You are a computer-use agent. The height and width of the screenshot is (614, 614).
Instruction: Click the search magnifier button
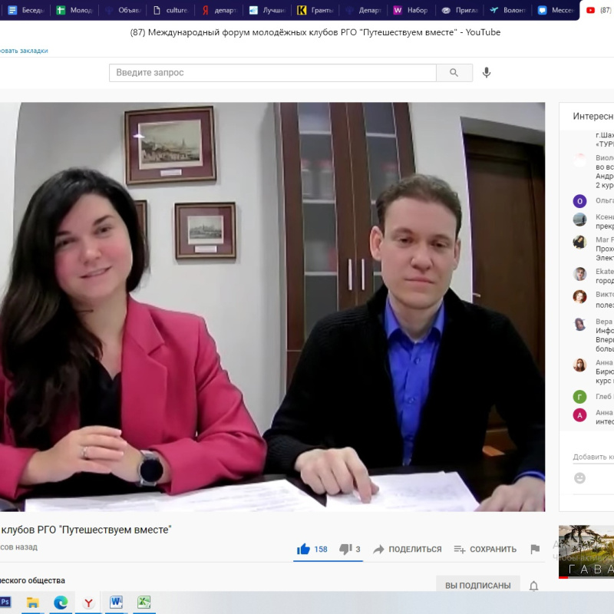454,73
